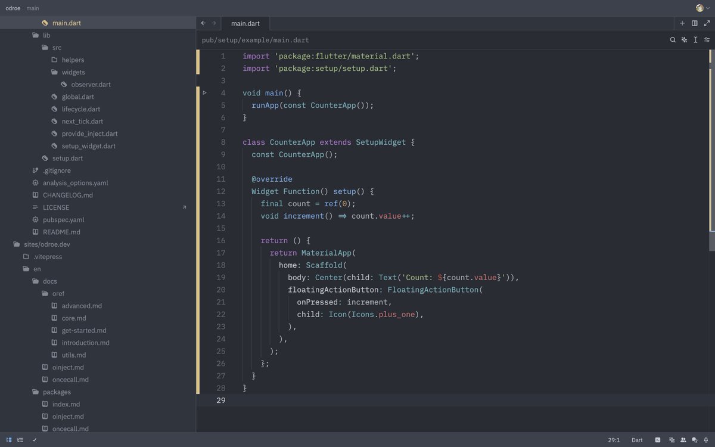Click the plus icon for new item
This screenshot has width=715, height=447.
683,23
